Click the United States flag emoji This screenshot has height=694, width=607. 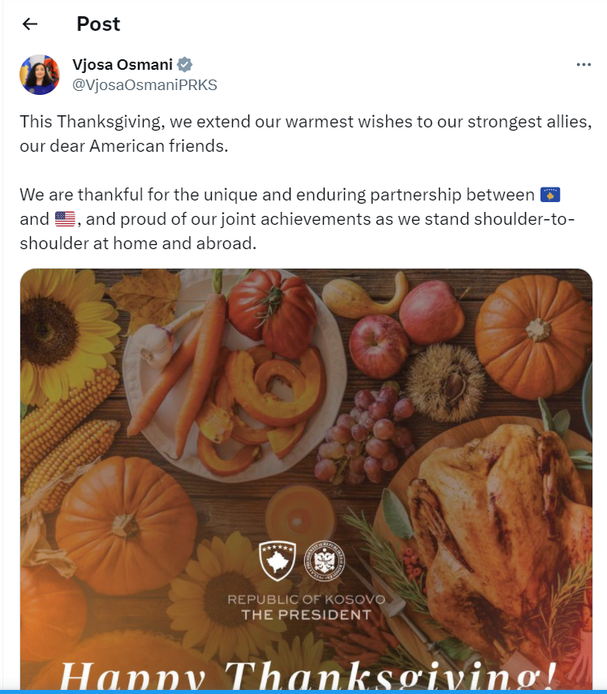(65, 219)
